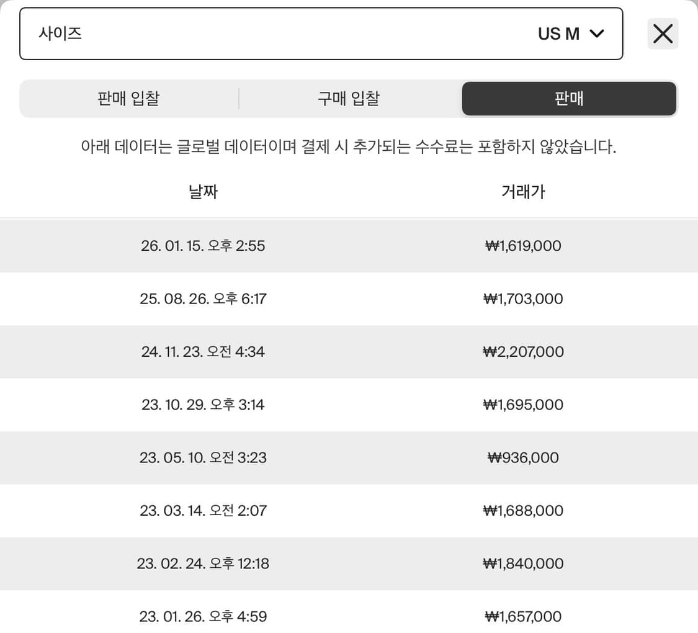Click the 거래가 column header
Image resolution: width=698 pixels, height=633 pixels.
coord(523,192)
